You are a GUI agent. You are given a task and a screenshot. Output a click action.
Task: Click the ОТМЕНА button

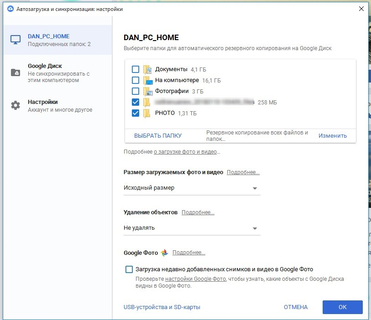(296, 307)
